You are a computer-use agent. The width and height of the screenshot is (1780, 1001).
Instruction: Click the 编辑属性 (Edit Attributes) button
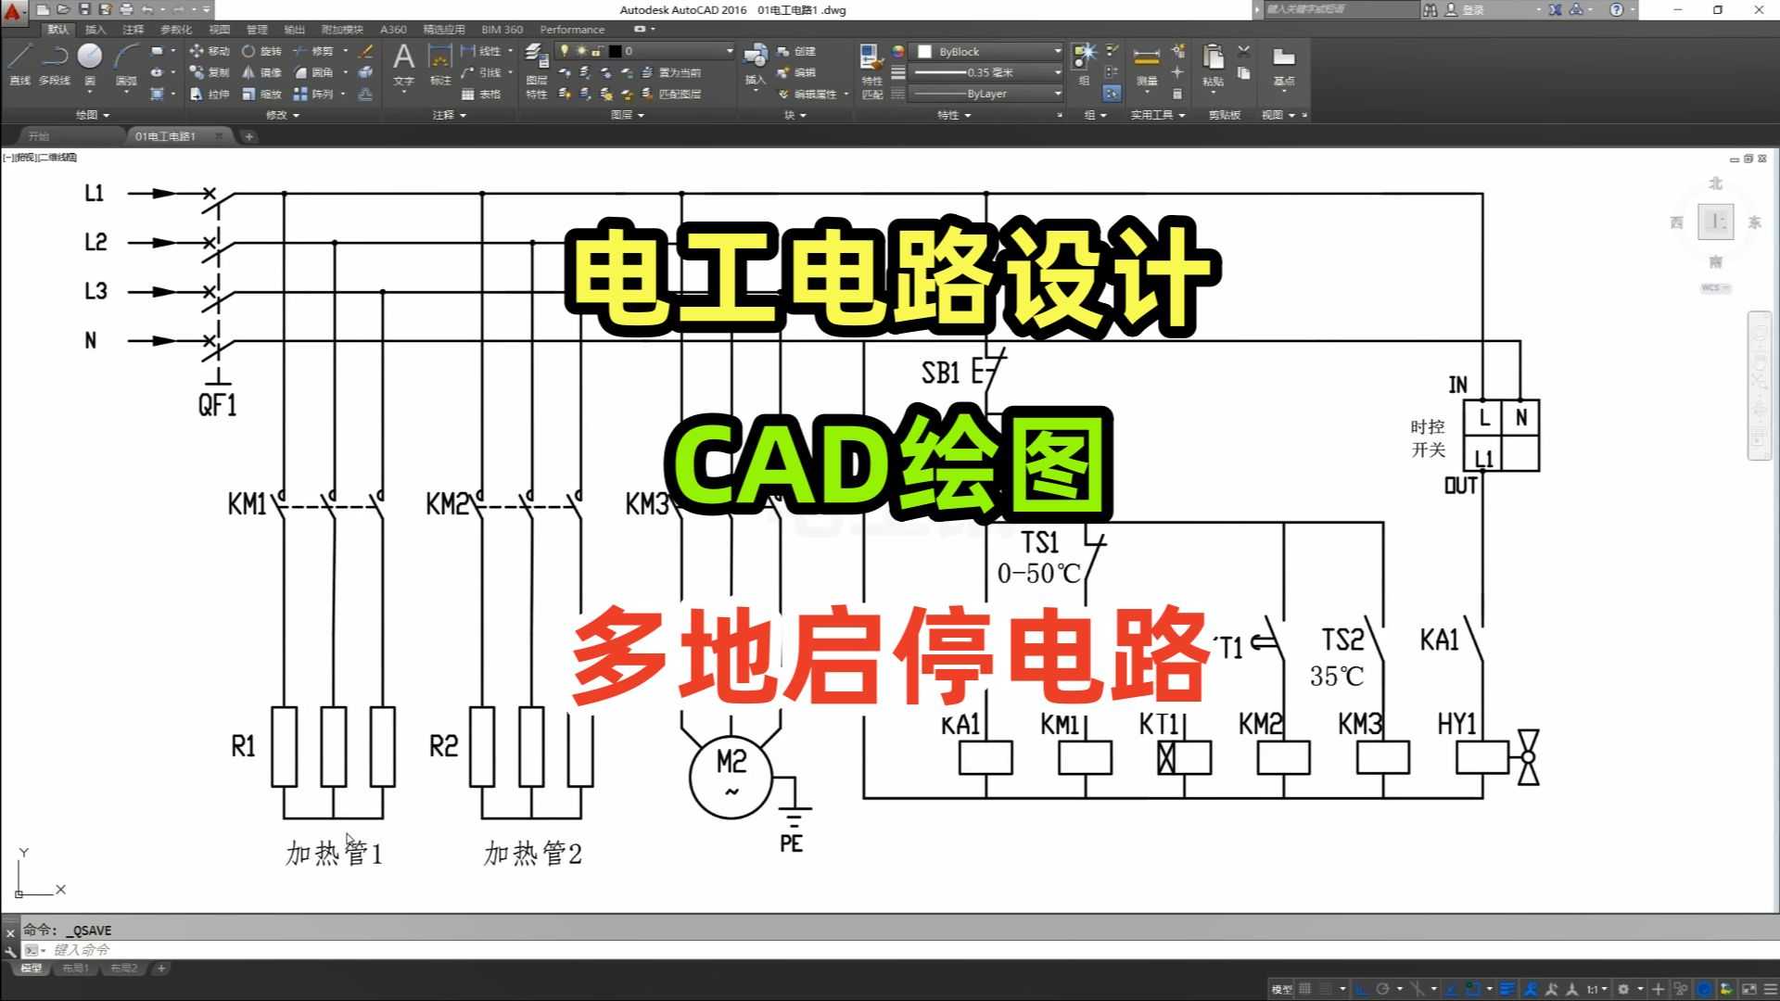[x=807, y=94]
